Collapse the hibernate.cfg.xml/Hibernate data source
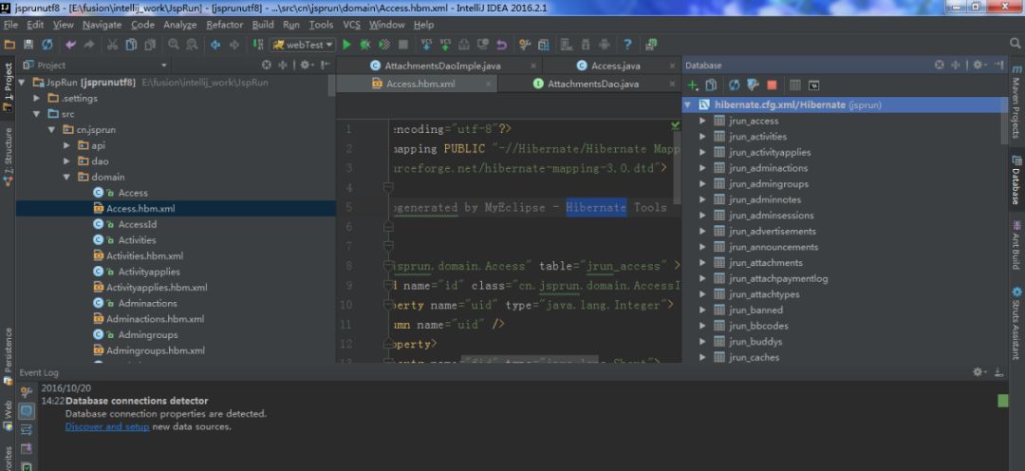The width and height of the screenshot is (1025, 471). [688, 104]
